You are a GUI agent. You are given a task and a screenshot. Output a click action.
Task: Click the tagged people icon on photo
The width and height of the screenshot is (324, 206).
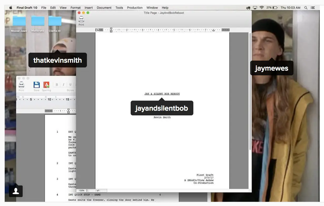click(16, 191)
